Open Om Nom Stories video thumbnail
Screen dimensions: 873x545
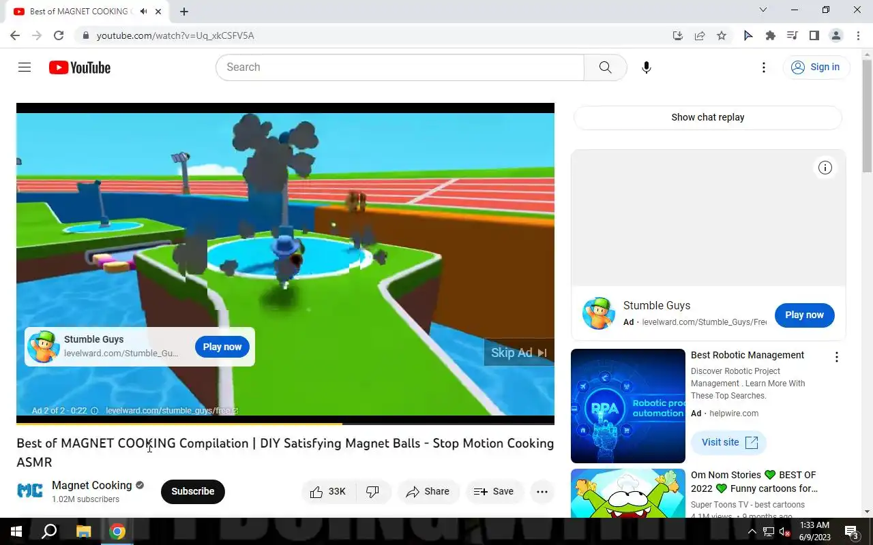click(628, 493)
